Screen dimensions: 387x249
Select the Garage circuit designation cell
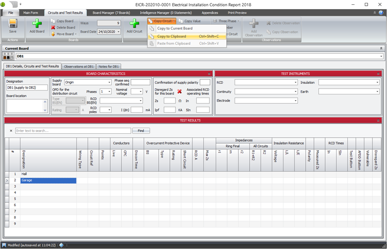(48, 181)
